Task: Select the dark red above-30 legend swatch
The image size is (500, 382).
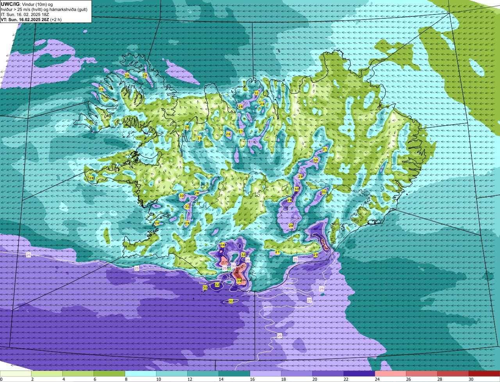Action: tap(484, 374)
